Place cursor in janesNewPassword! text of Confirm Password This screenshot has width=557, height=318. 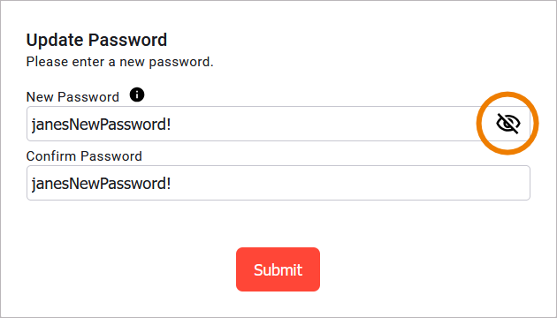102,184
